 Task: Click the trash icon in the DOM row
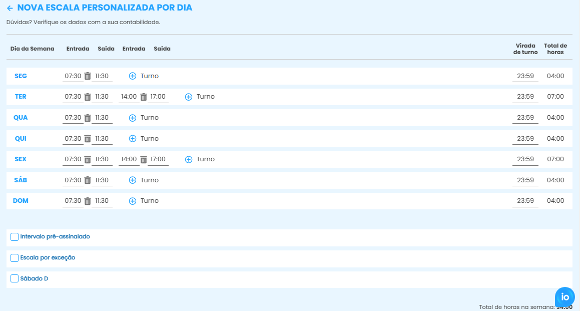pyautogui.click(x=88, y=201)
